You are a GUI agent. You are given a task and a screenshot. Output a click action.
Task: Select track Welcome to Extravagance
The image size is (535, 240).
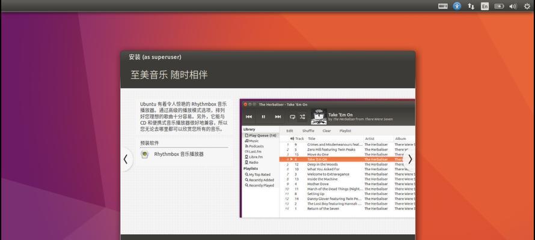click(x=347, y=174)
